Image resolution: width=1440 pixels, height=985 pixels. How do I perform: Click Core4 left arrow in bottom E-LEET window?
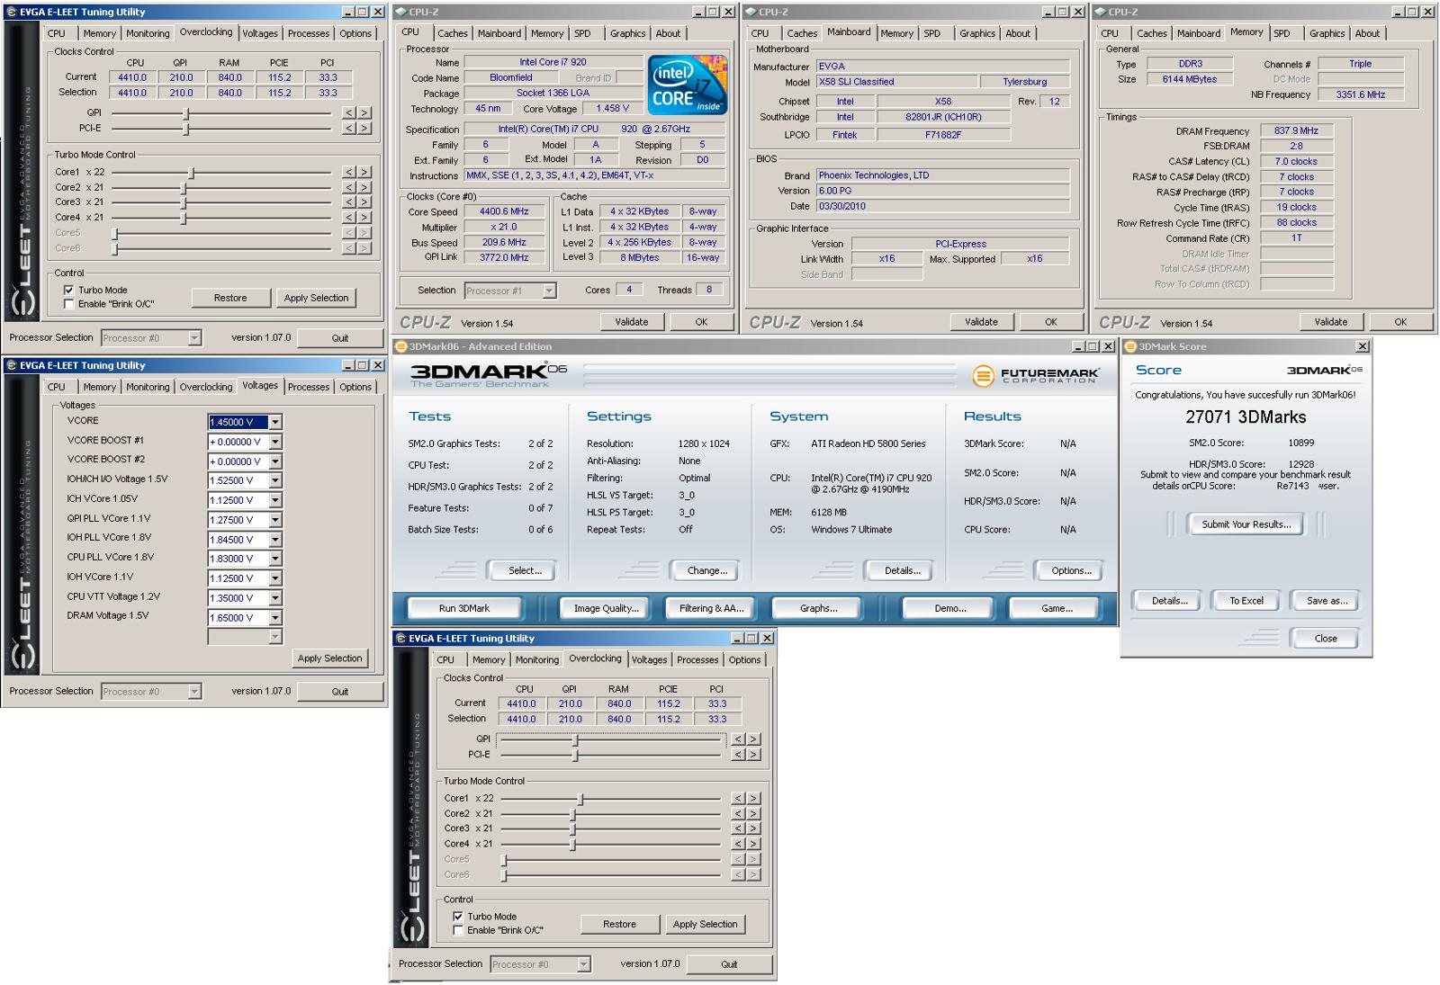coord(738,844)
